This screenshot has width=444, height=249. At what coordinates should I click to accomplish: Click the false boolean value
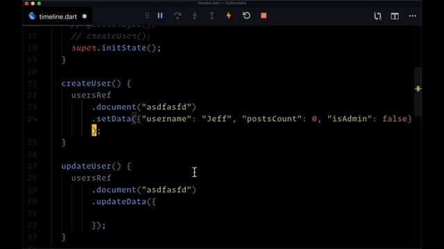[x=395, y=119]
